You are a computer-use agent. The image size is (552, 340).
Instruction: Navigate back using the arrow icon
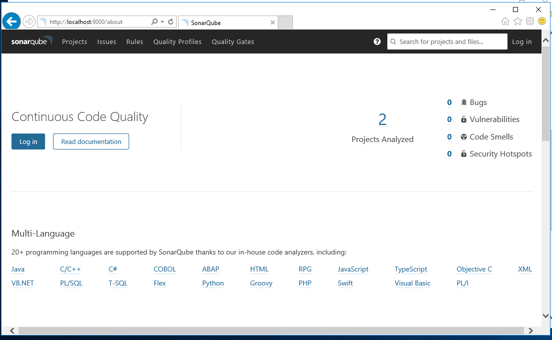coord(11,21)
